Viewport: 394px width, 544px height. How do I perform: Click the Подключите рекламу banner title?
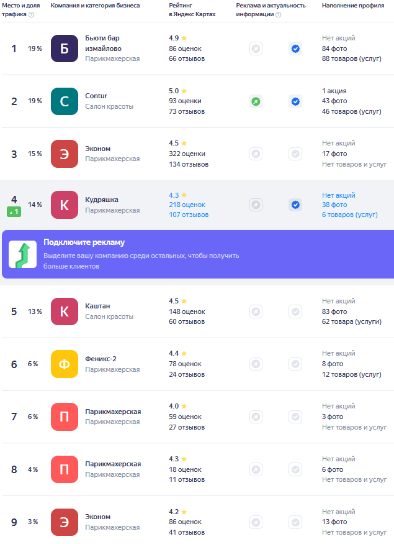pyautogui.click(x=84, y=242)
